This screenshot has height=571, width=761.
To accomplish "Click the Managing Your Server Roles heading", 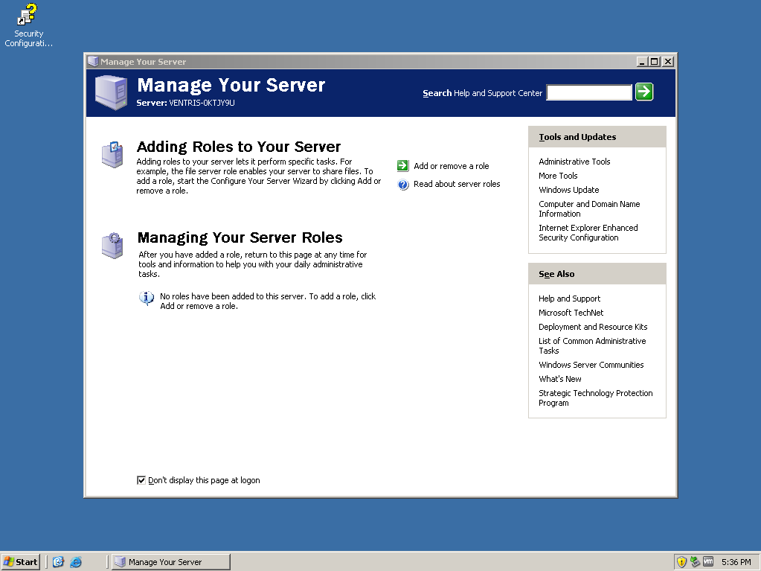I will (240, 237).
